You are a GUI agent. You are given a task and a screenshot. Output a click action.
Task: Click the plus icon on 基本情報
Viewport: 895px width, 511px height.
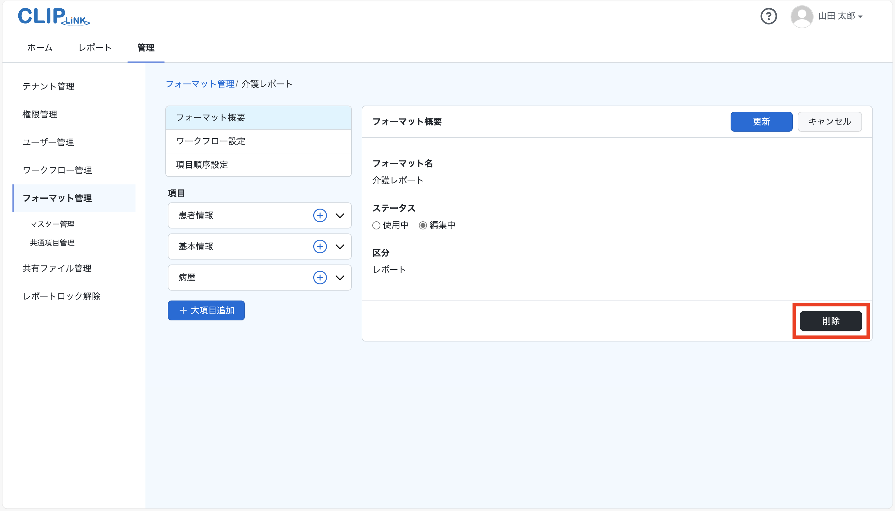click(320, 246)
